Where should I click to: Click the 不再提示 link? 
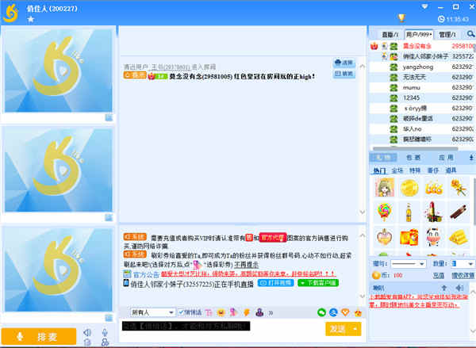pyautogui.click(x=246, y=265)
